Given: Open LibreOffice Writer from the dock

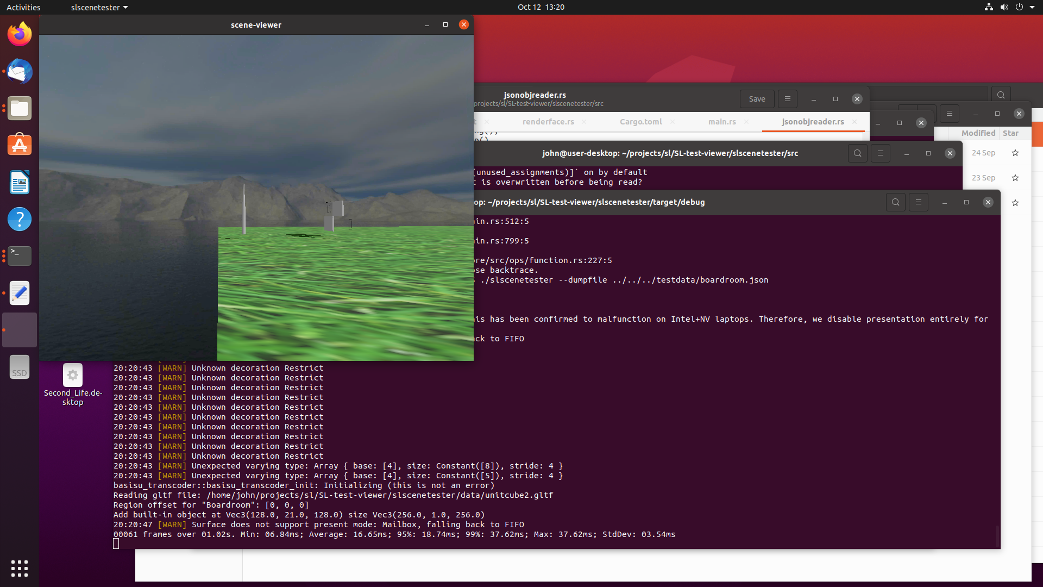Looking at the screenshot, I should 19,182.
